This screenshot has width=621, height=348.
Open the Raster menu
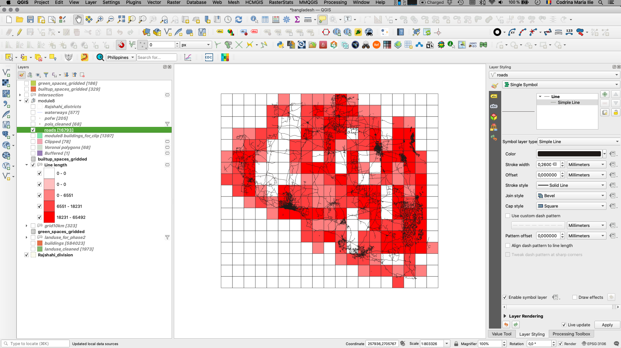[174, 2]
